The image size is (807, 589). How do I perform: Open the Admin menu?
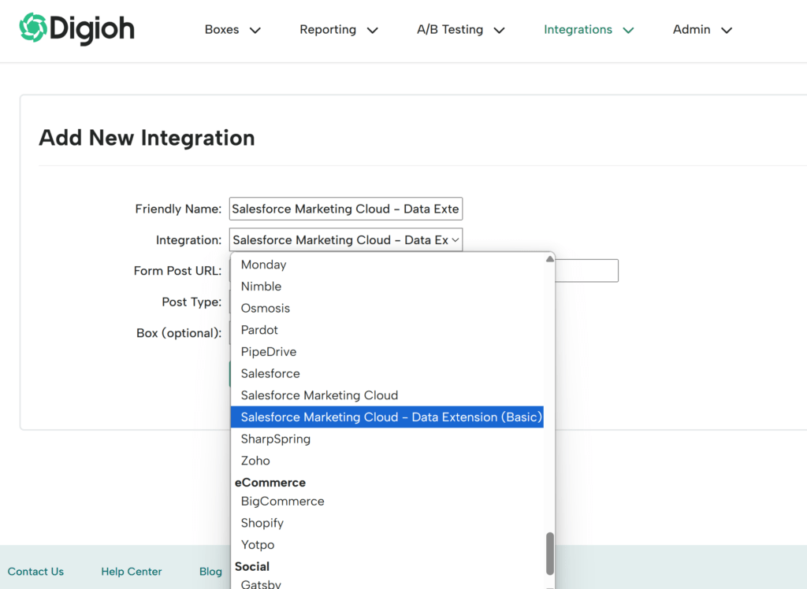pos(702,30)
